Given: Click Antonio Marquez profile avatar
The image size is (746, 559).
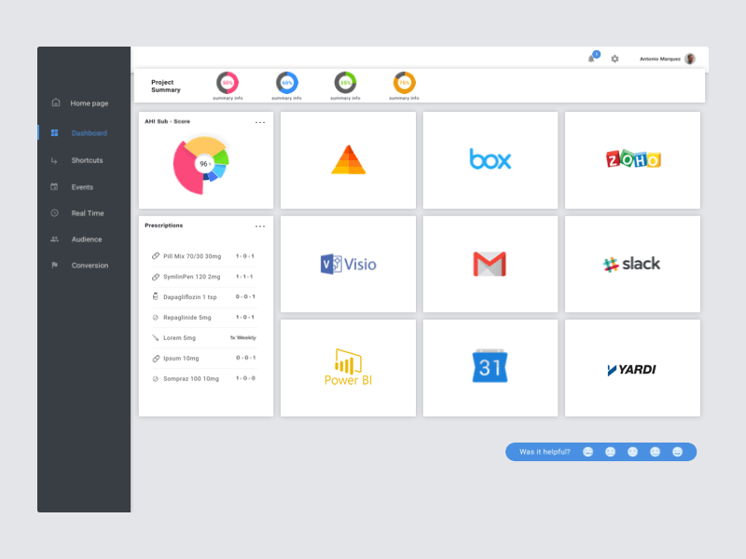Looking at the screenshot, I should tap(689, 57).
